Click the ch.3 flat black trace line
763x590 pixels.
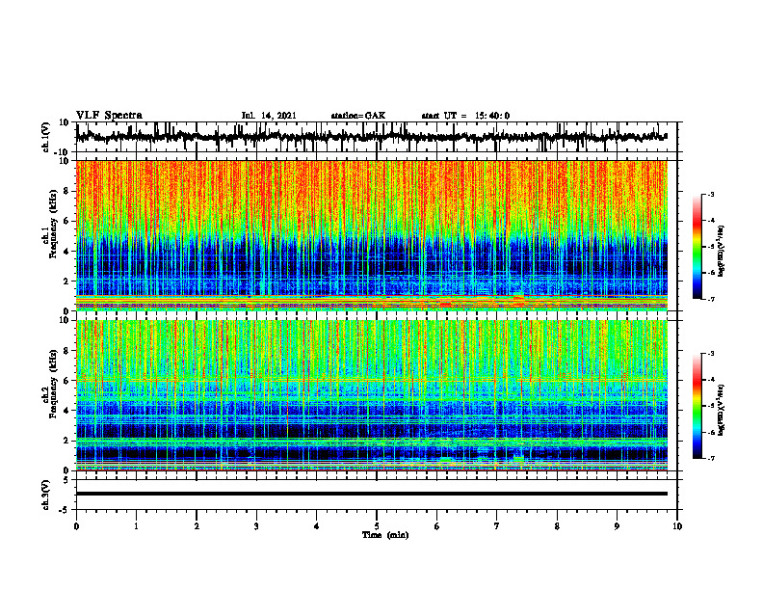(372, 494)
